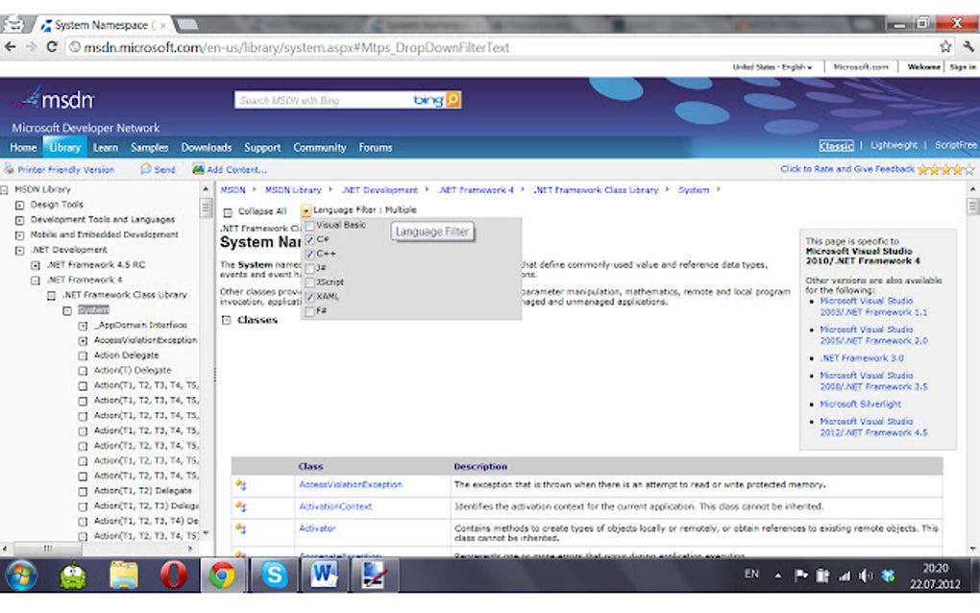Click the MSDN logo
The width and height of the screenshot is (980, 613).
53,99
